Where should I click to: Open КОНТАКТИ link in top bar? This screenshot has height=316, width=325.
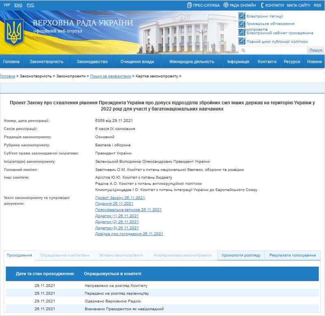[275, 5]
